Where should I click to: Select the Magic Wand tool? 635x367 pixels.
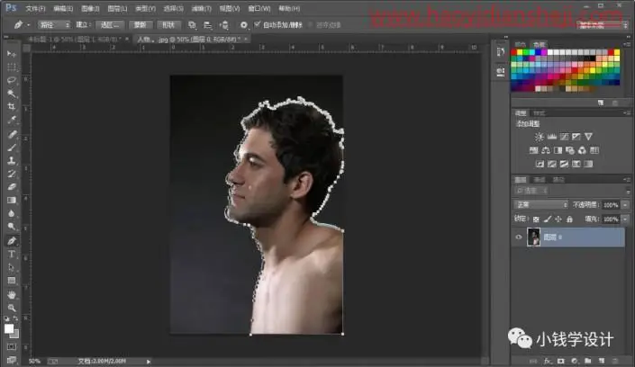tap(12, 94)
